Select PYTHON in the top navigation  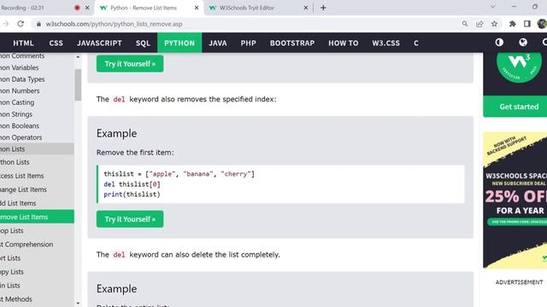pos(179,43)
